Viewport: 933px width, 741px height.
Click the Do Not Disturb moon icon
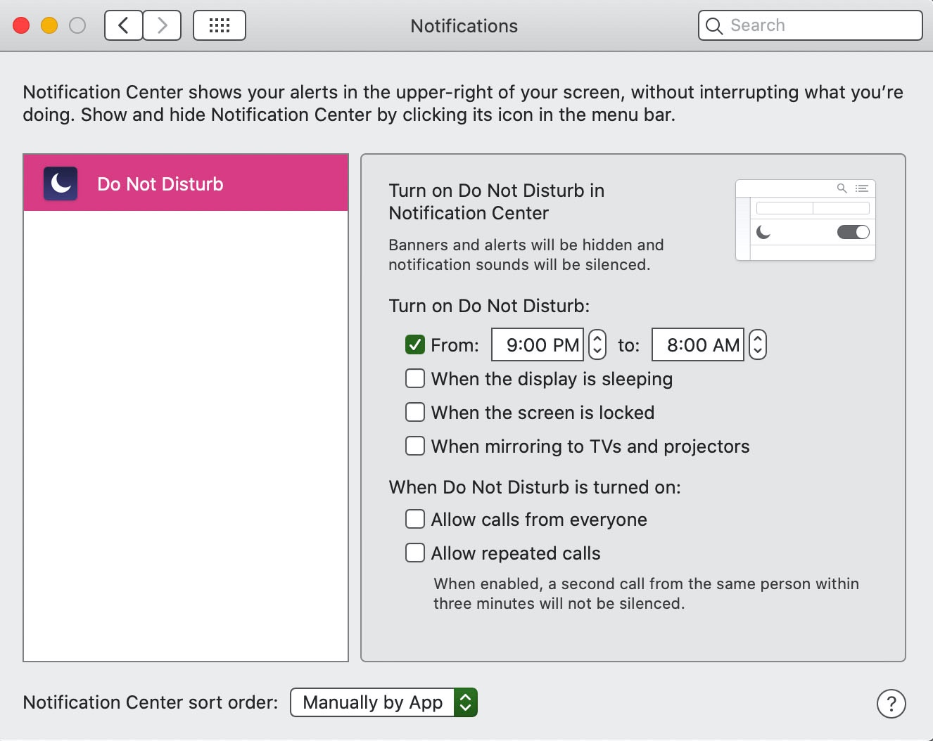(x=61, y=183)
